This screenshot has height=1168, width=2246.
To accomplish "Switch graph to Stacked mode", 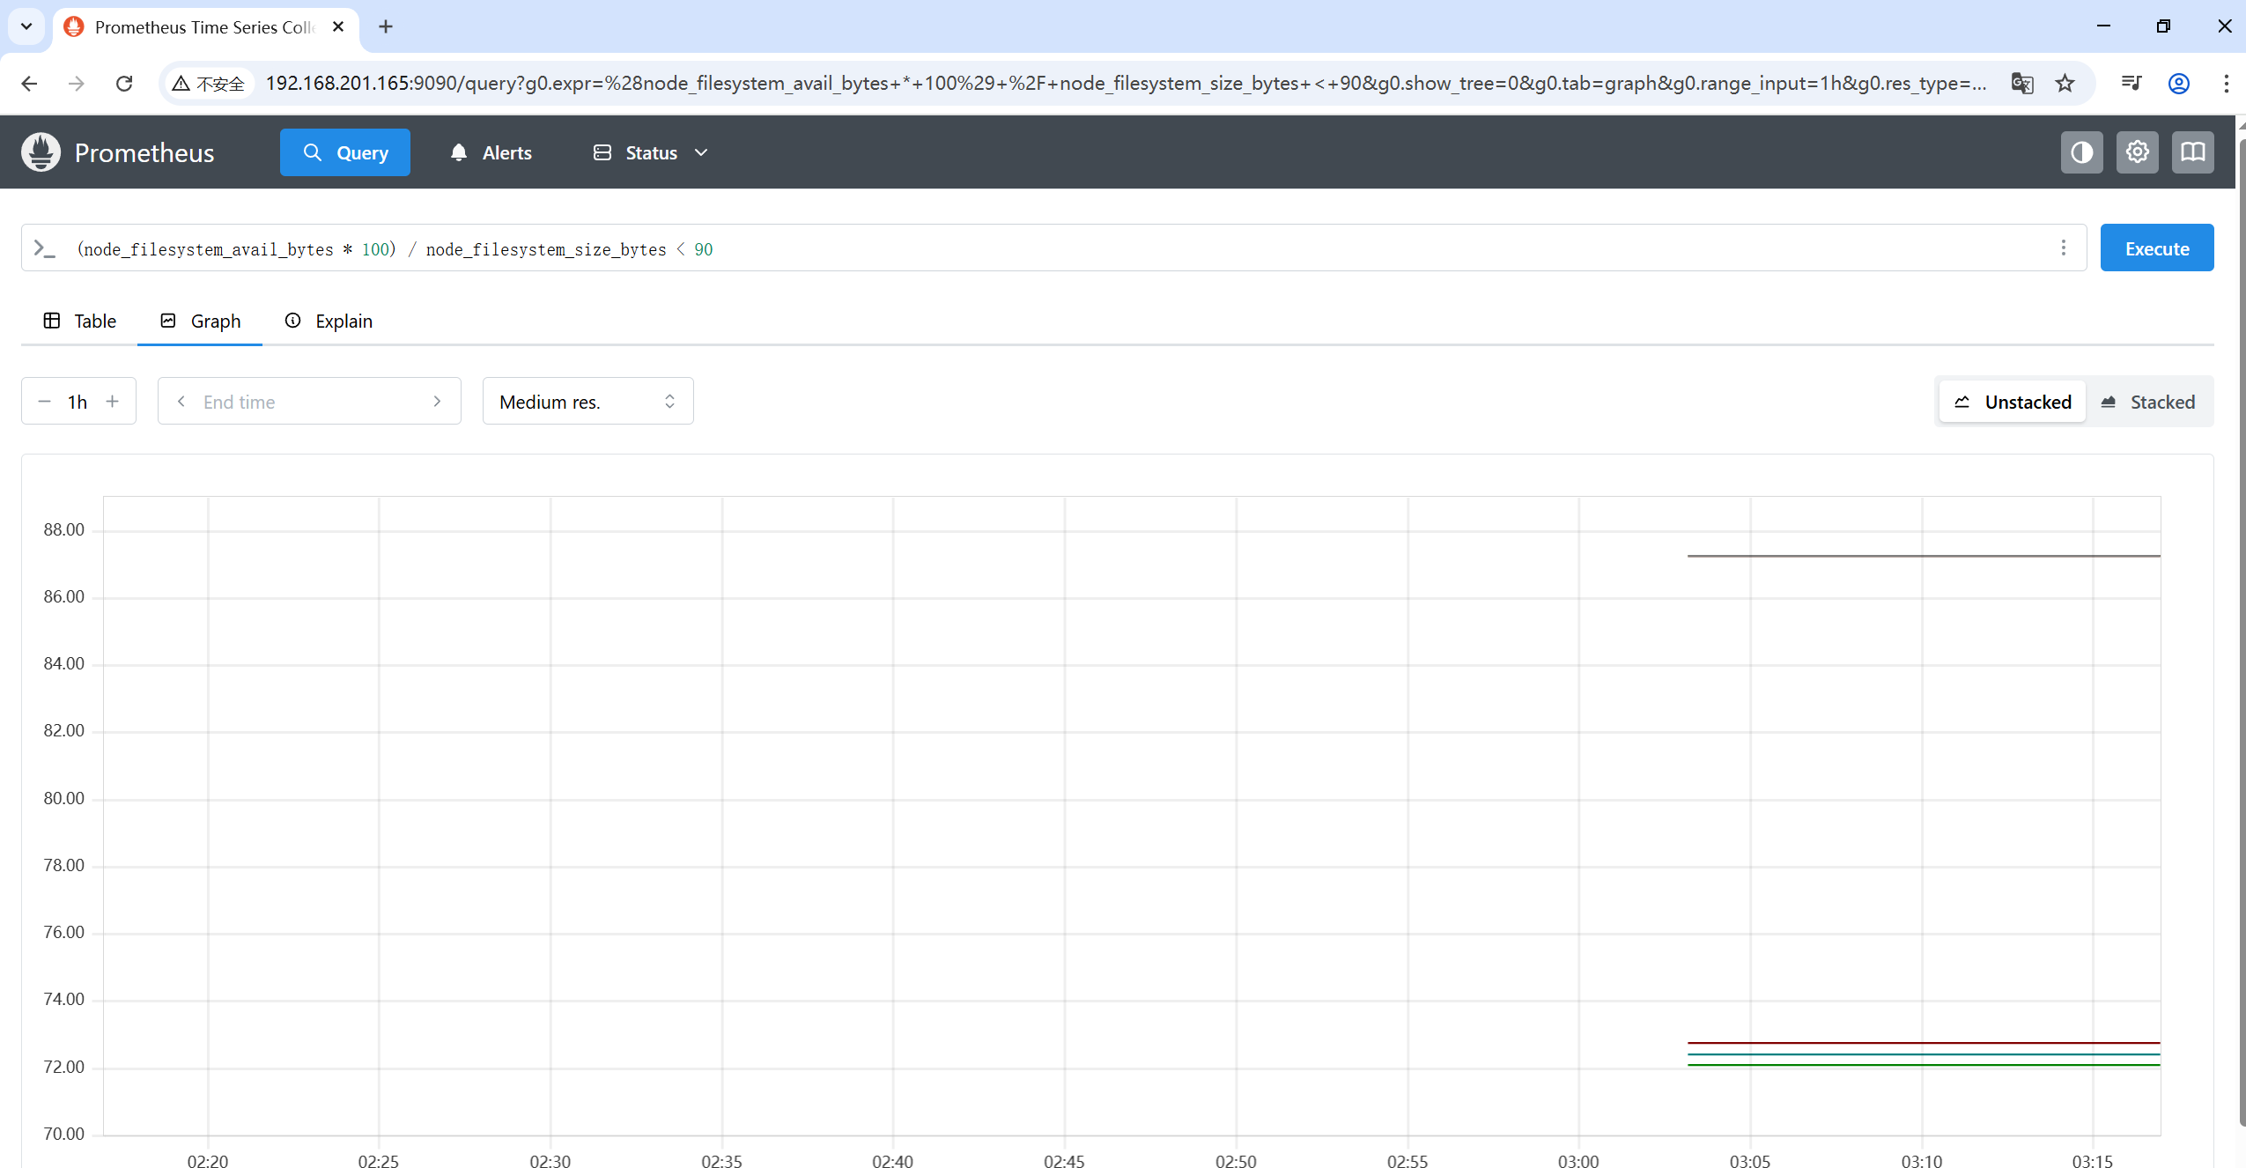I will (x=2148, y=402).
